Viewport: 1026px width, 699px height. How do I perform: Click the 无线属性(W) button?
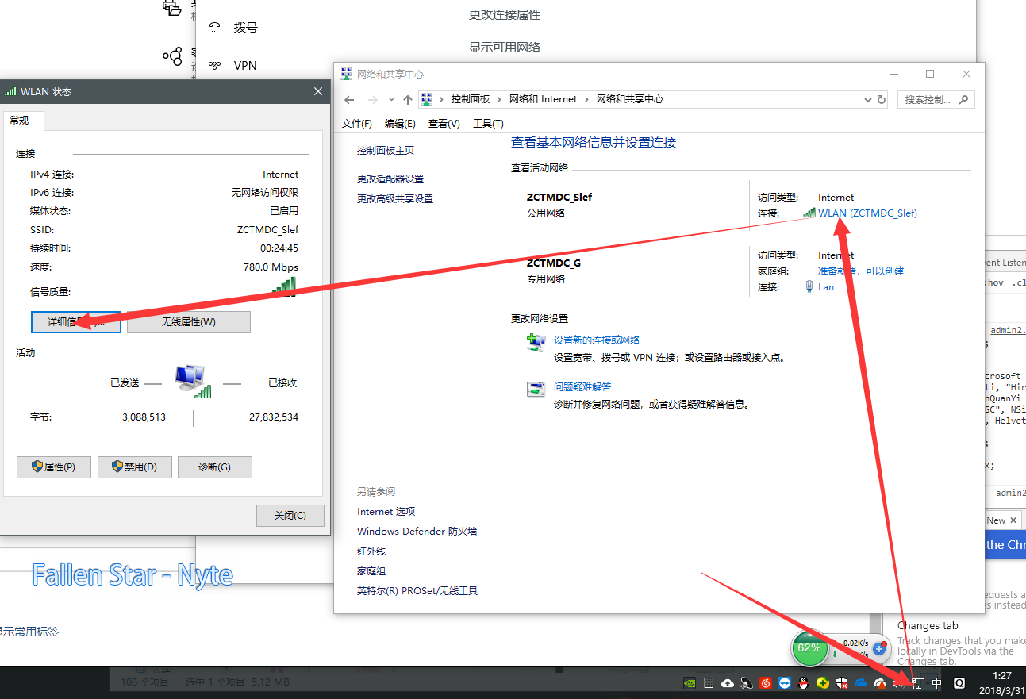(x=188, y=322)
